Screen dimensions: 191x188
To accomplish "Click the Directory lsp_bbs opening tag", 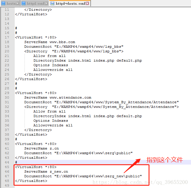I will click(x=74, y=51).
